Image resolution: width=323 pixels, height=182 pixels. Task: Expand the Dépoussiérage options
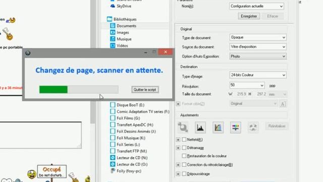pos(178,174)
